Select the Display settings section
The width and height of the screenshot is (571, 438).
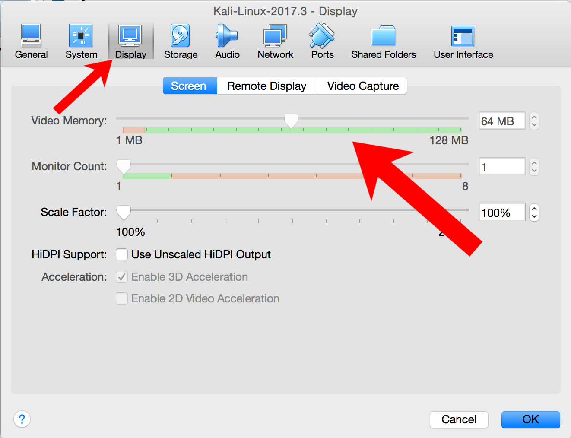coord(131,41)
